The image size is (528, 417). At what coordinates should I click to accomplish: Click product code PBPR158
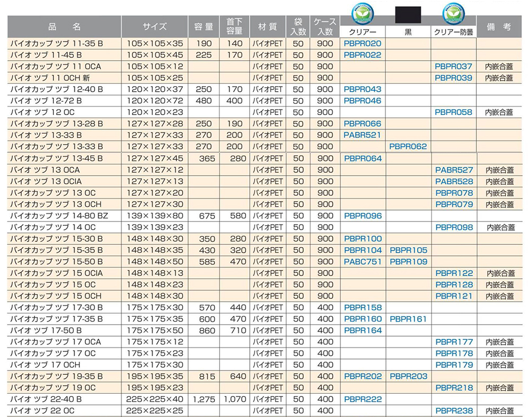363,307
